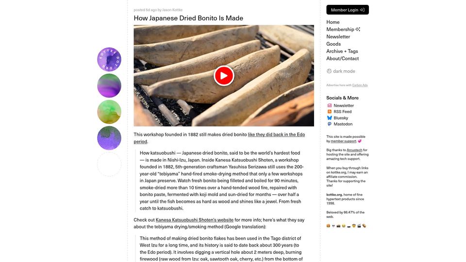The image size is (466, 262).
Task: Select the empty dashed outline circle
Action: (x=109, y=164)
